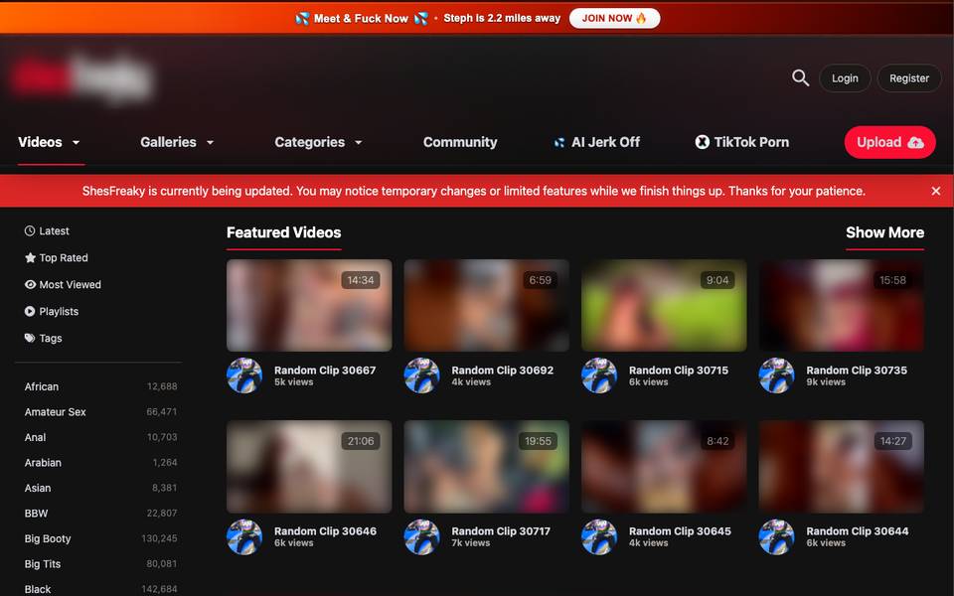The width and height of the screenshot is (954, 596).
Task: Click the play icon beside Playlists
Action: (29, 311)
